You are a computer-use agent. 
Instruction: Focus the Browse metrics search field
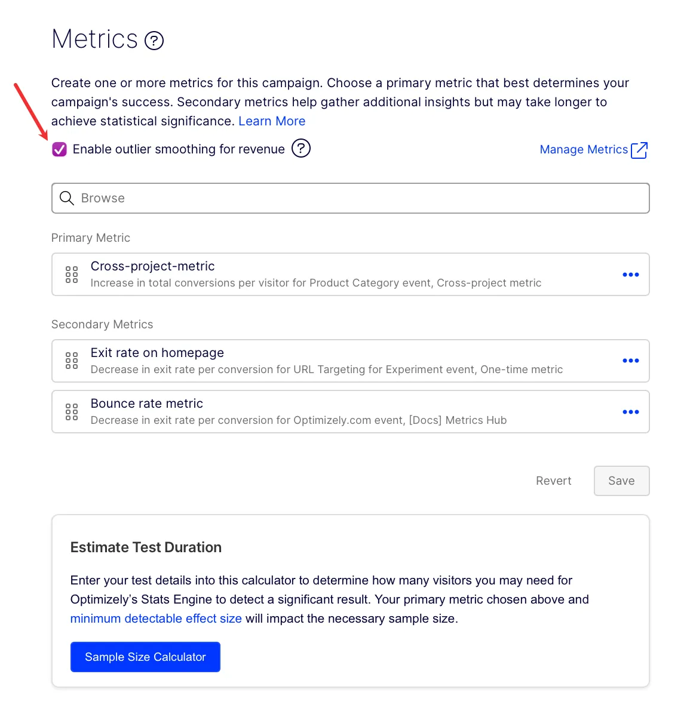point(350,198)
